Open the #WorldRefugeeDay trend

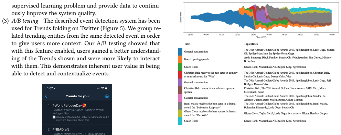tap(77, 112)
